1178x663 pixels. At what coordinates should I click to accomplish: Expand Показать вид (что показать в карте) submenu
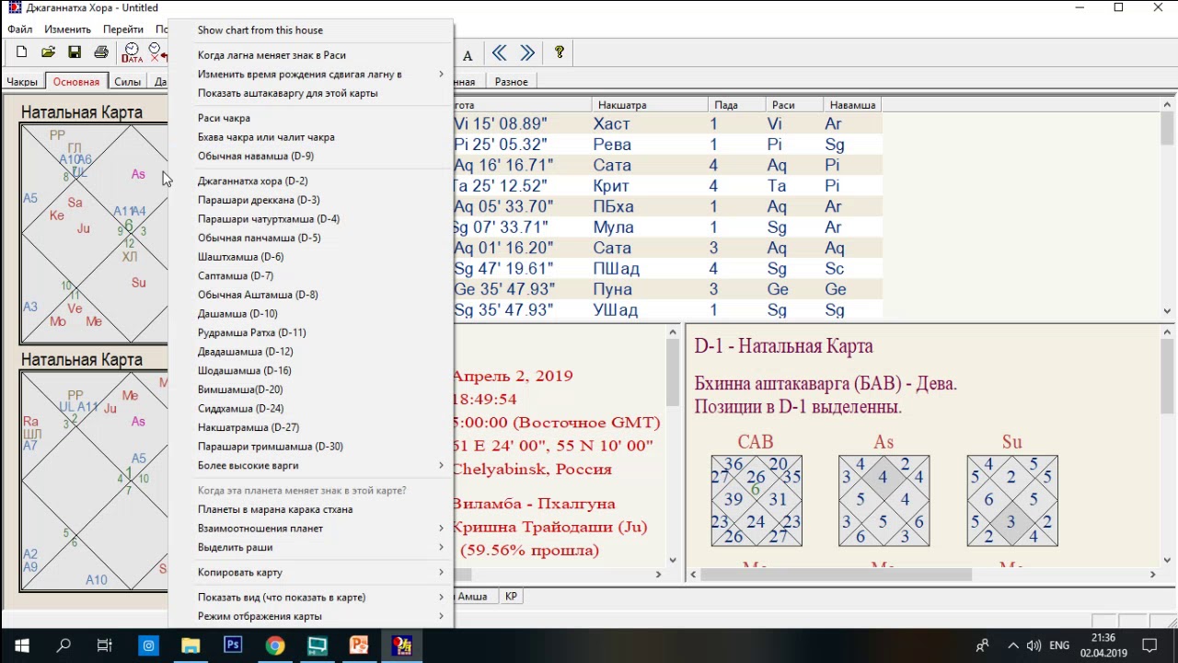tap(311, 598)
